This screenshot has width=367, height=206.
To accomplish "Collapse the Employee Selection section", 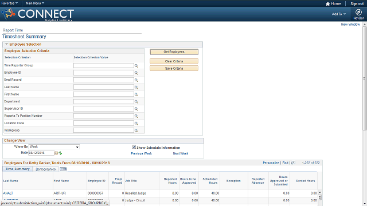I will coord(6,44).
